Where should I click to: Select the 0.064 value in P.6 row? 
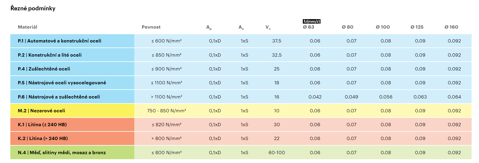point(454,97)
